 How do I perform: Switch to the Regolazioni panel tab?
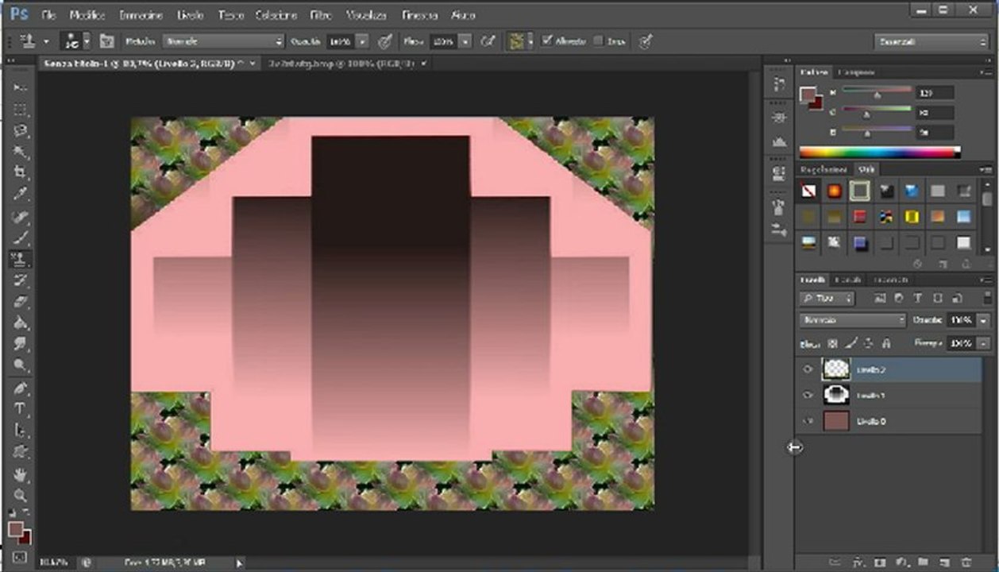pyautogui.click(x=824, y=169)
